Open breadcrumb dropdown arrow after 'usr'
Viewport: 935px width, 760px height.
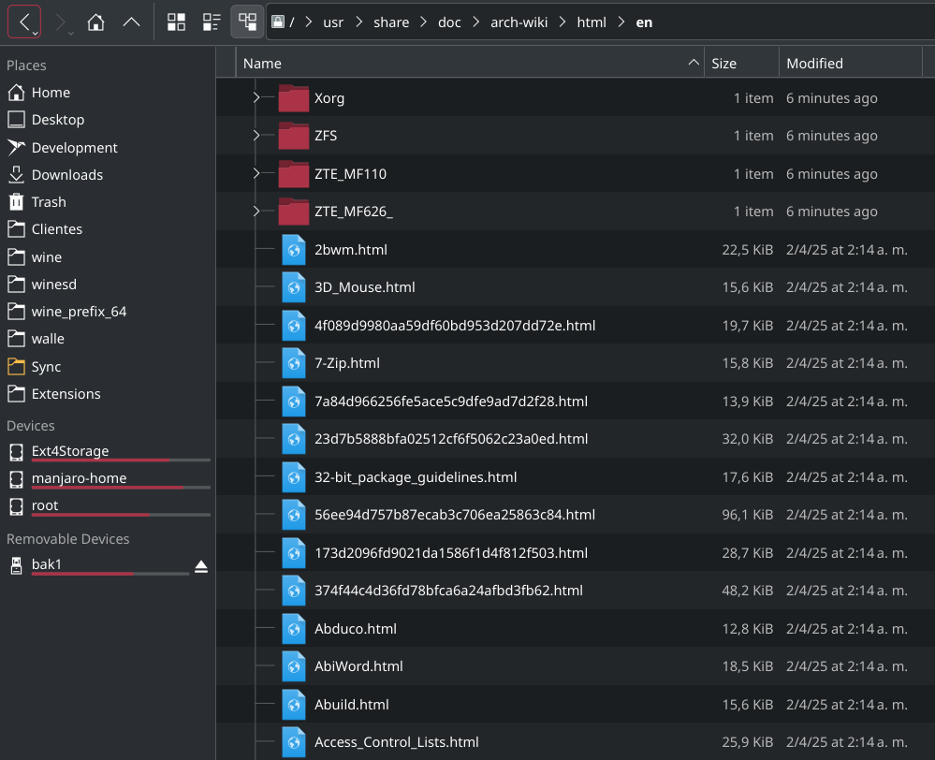359,22
